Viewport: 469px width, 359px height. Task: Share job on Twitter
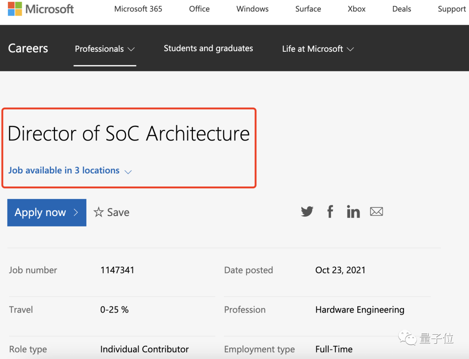pyautogui.click(x=307, y=212)
